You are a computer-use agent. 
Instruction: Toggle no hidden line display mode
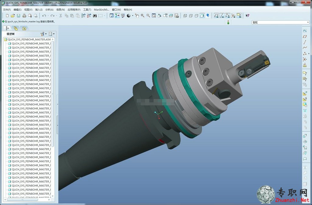point(197,16)
